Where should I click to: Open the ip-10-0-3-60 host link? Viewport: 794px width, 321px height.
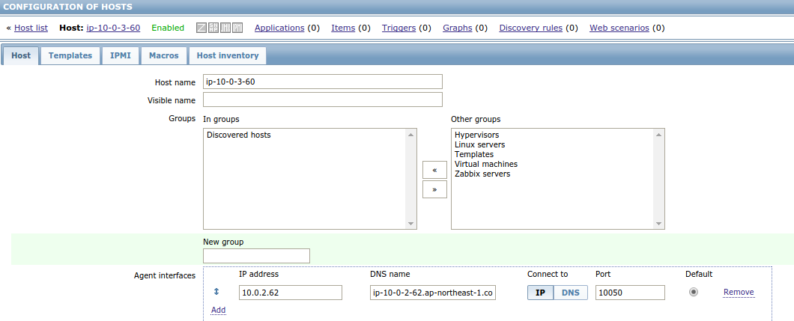coord(113,28)
